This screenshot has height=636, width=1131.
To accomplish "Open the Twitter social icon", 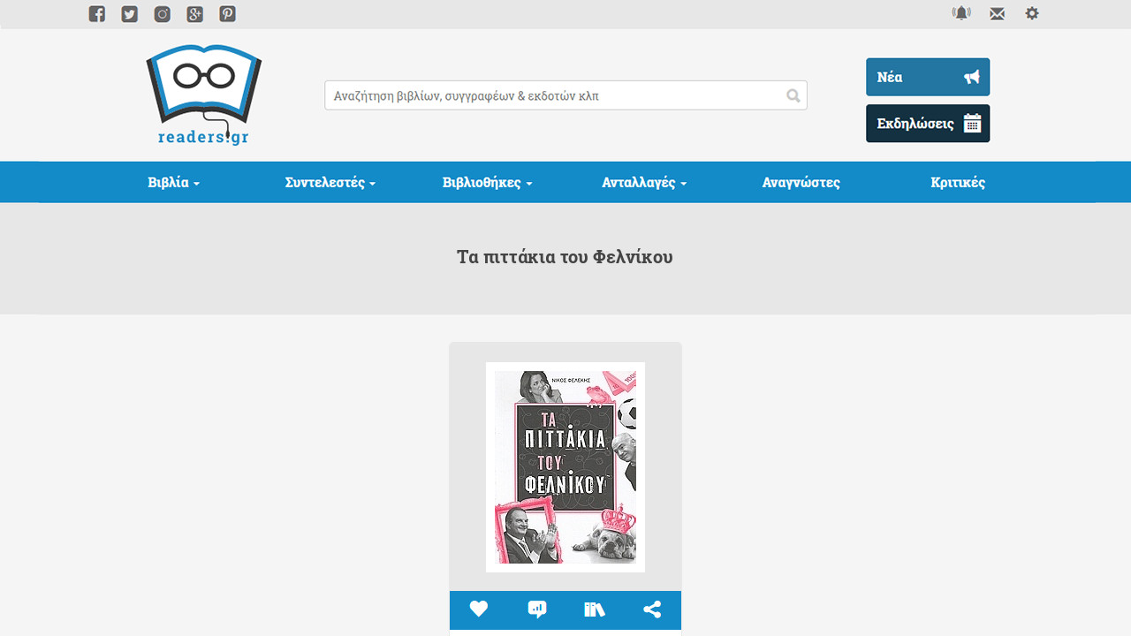I will (x=130, y=14).
